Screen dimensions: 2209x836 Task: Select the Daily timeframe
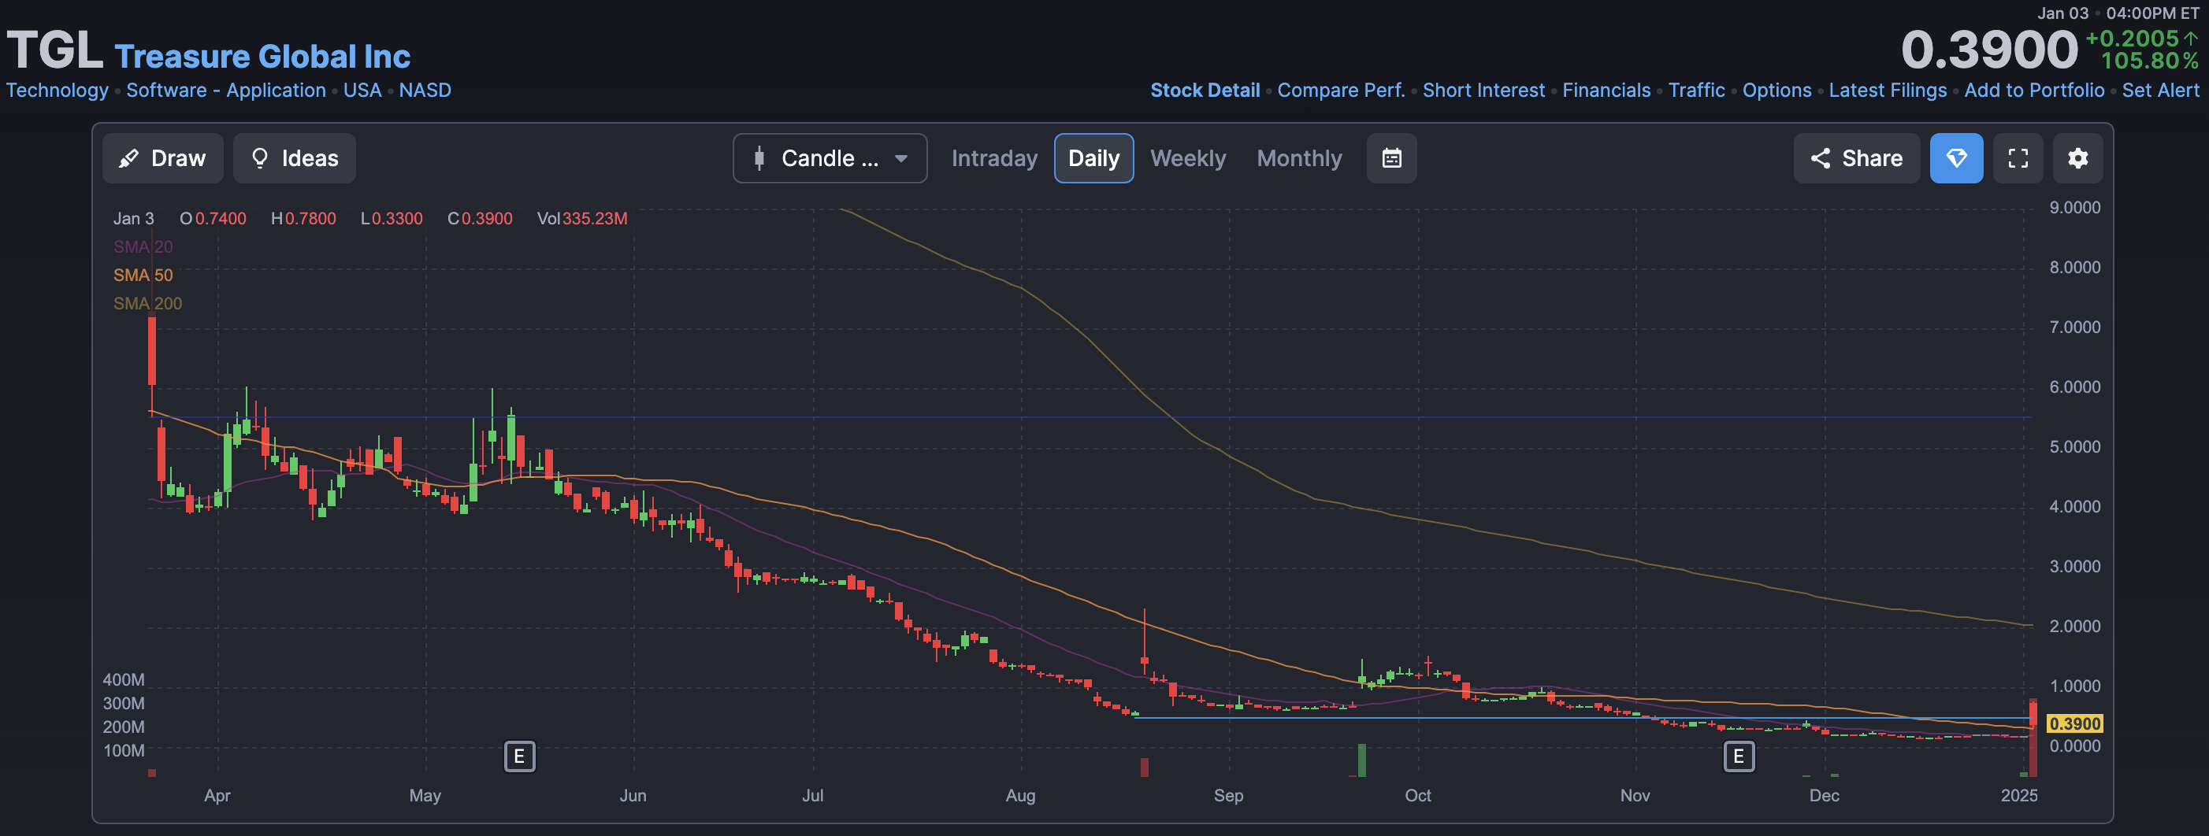pyautogui.click(x=1093, y=158)
